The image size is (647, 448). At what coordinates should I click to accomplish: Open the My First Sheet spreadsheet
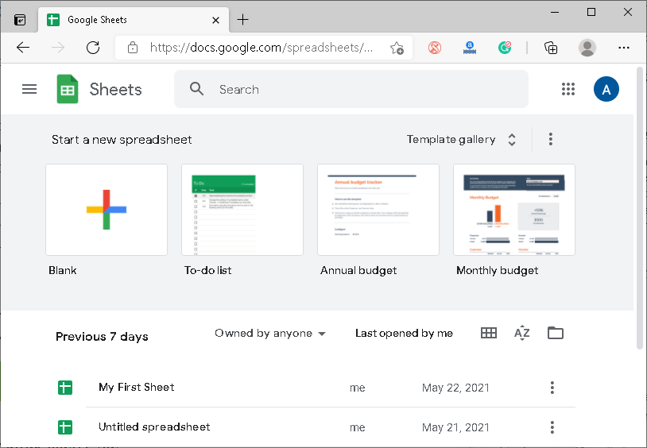point(136,388)
